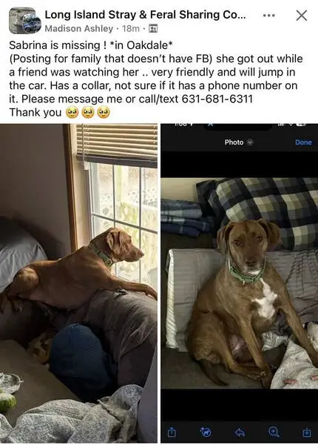Open Madison Ashley's profile

[x=79, y=29]
